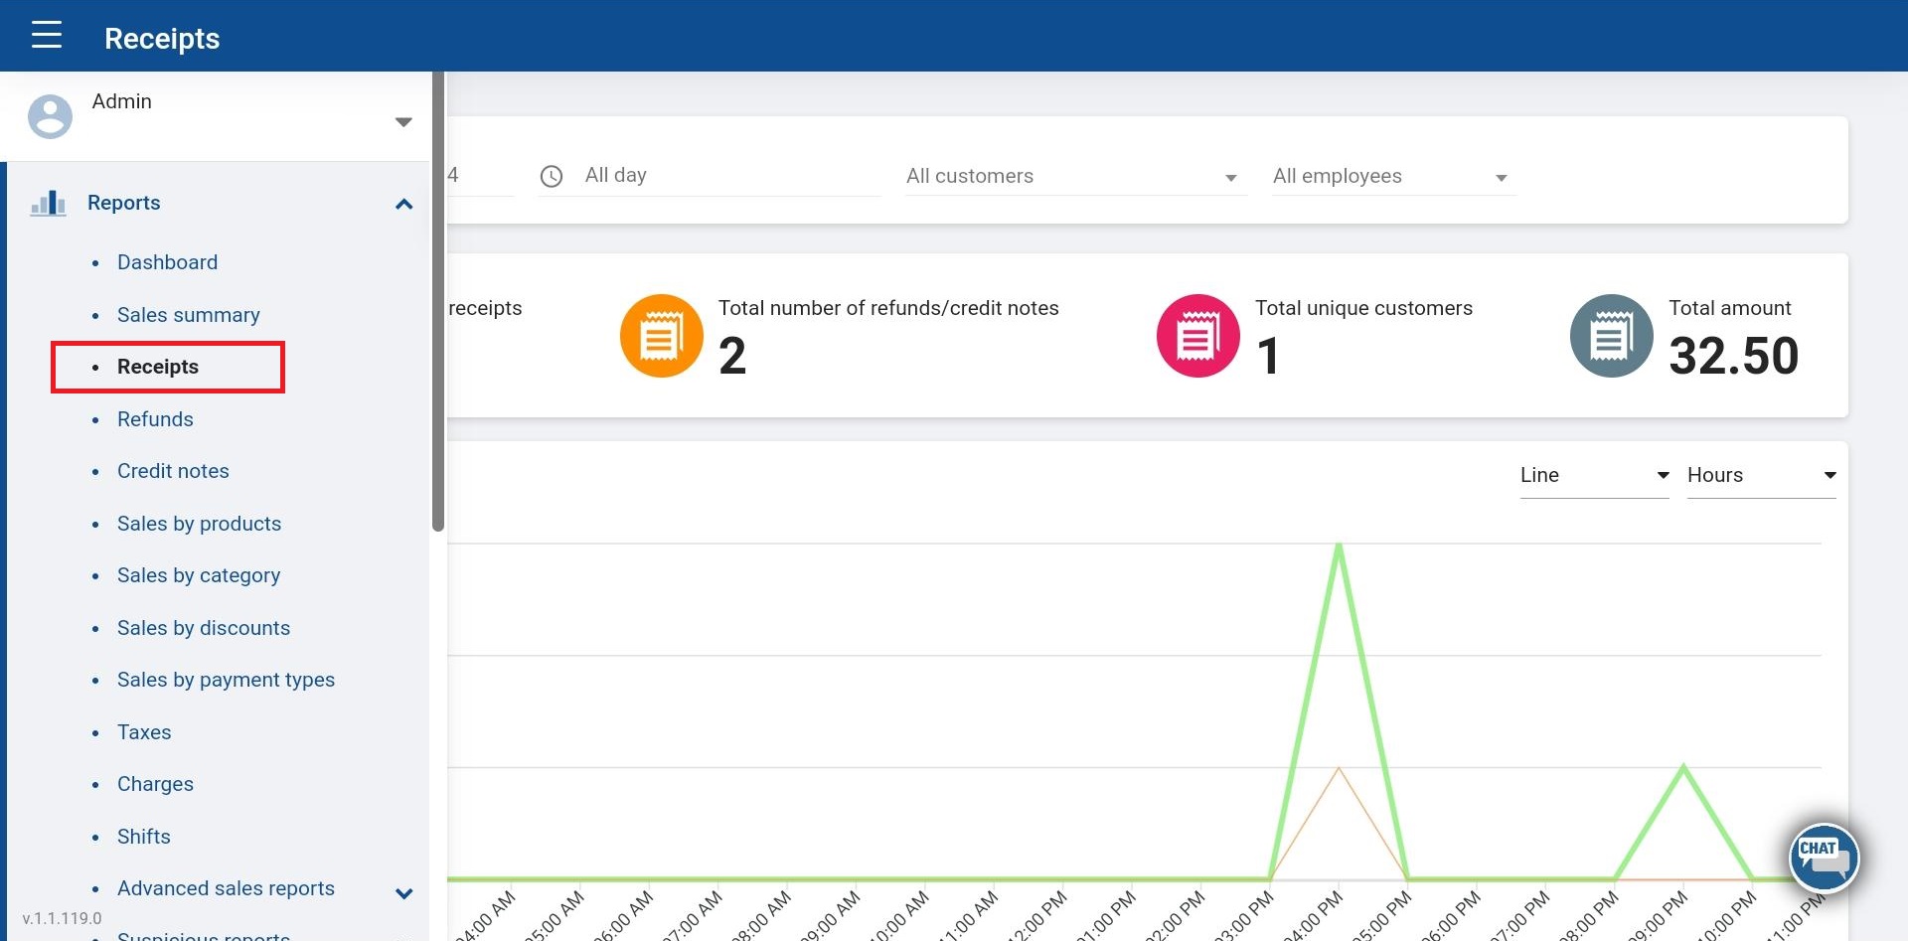Collapse the Reports menu section
The image size is (1908, 941).
click(403, 205)
